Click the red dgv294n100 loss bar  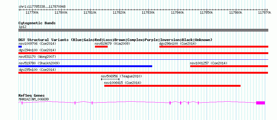click(143, 53)
